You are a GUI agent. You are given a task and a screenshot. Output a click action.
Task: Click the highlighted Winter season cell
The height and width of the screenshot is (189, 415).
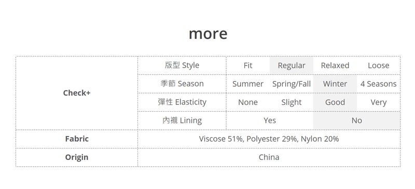[x=335, y=84]
